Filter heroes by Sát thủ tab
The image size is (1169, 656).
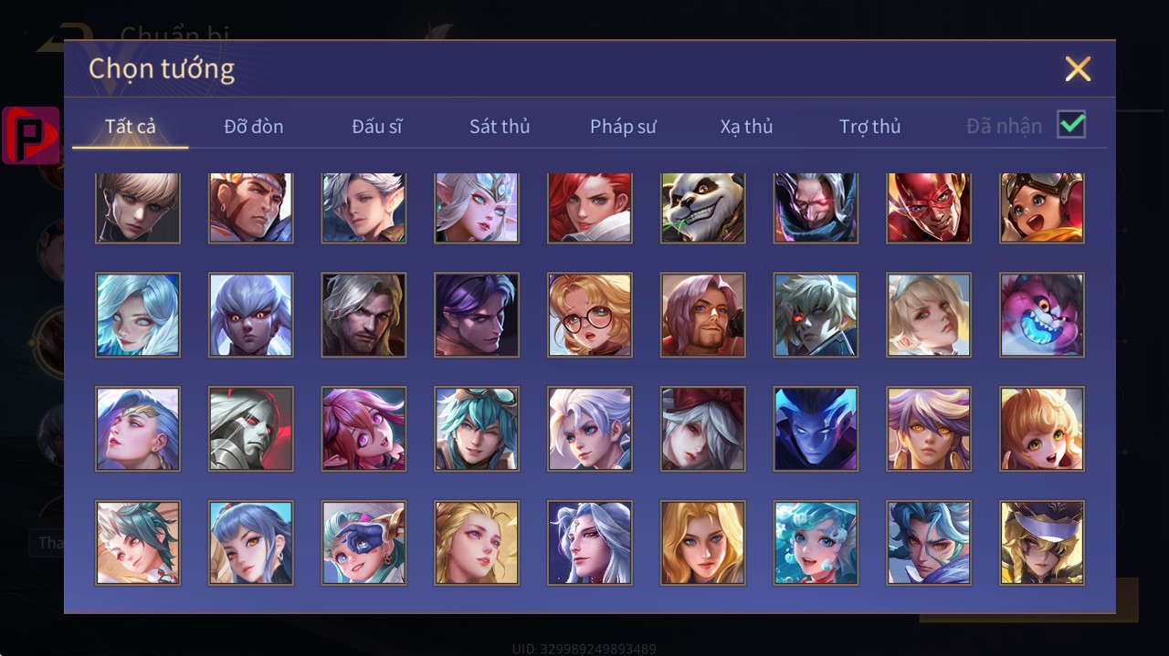[500, 127]
